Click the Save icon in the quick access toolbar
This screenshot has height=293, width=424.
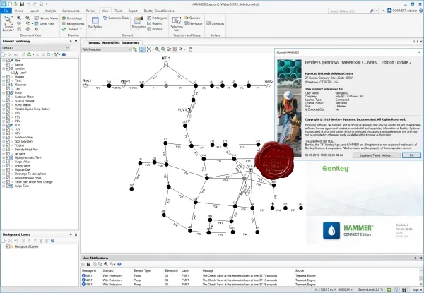coord(22,4)
